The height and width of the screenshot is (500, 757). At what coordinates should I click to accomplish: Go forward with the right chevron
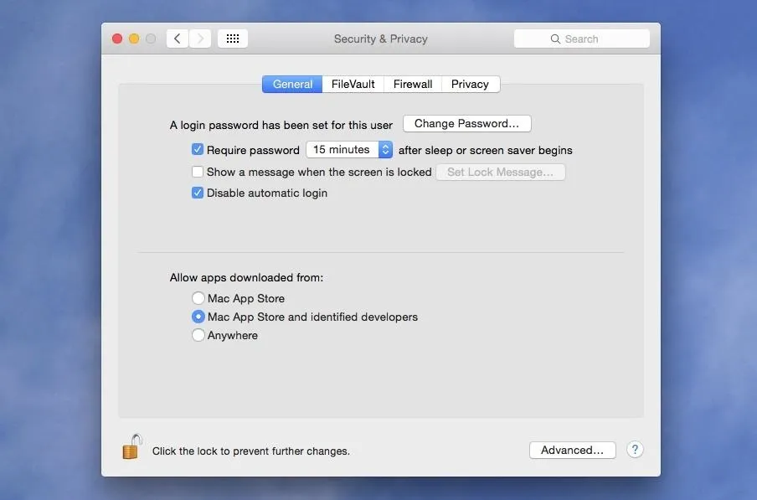click(200, 39)
